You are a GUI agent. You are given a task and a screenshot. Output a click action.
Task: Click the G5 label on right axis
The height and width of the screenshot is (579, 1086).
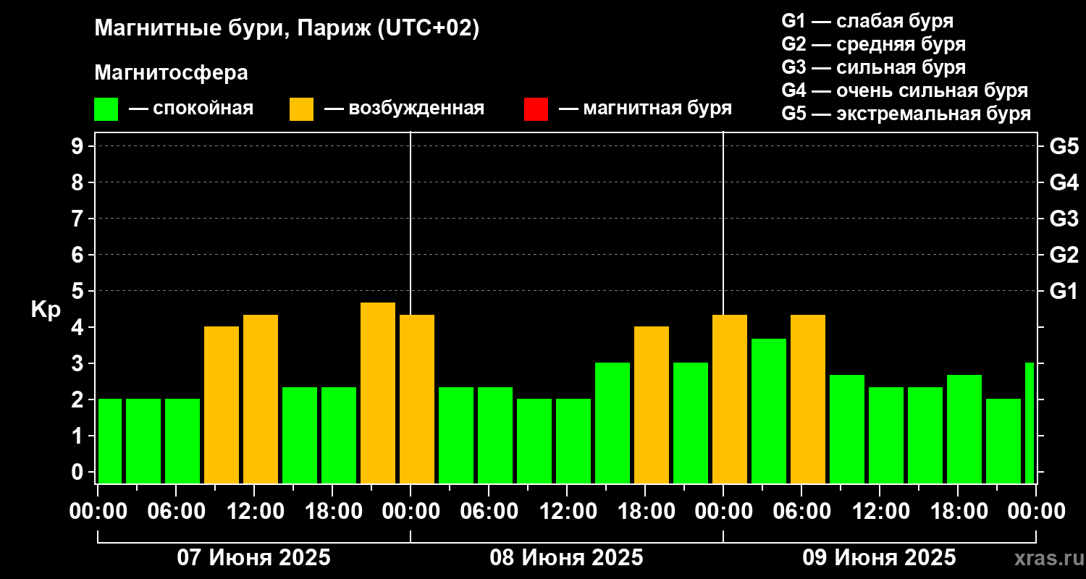tap(1064, 146)
